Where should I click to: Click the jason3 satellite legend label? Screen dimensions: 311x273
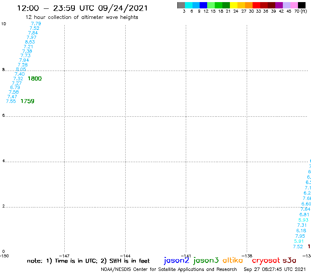pyautogui.click(x=206, y=260)
